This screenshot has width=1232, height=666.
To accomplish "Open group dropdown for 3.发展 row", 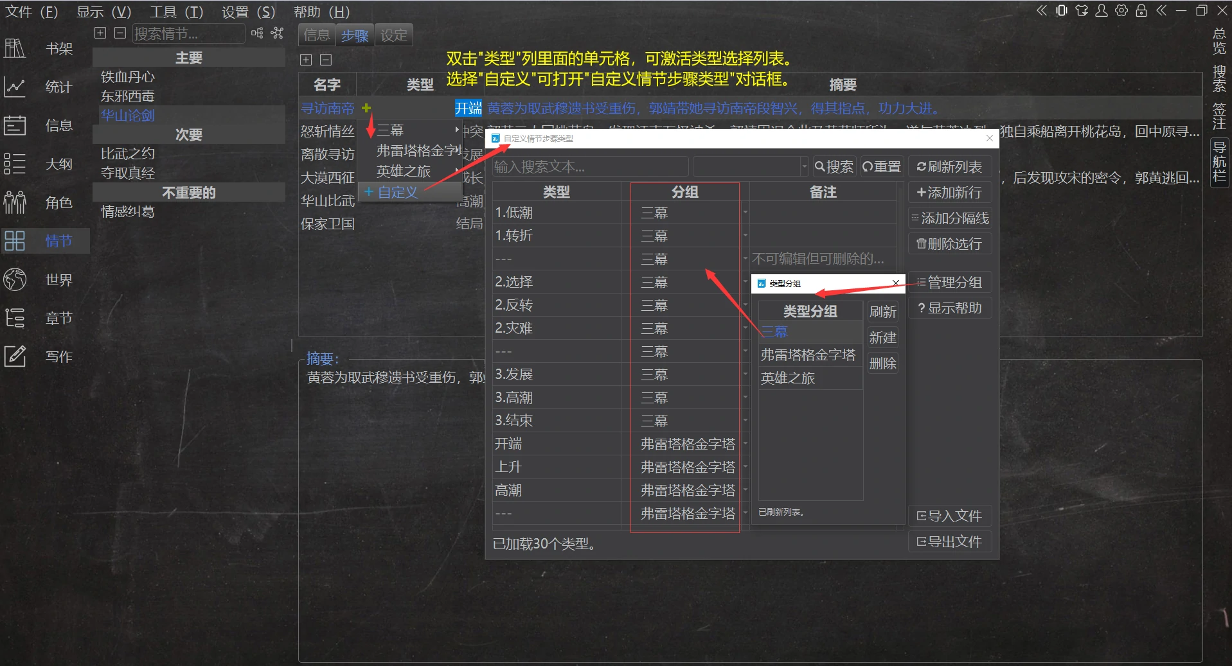I will coord(745,374).
